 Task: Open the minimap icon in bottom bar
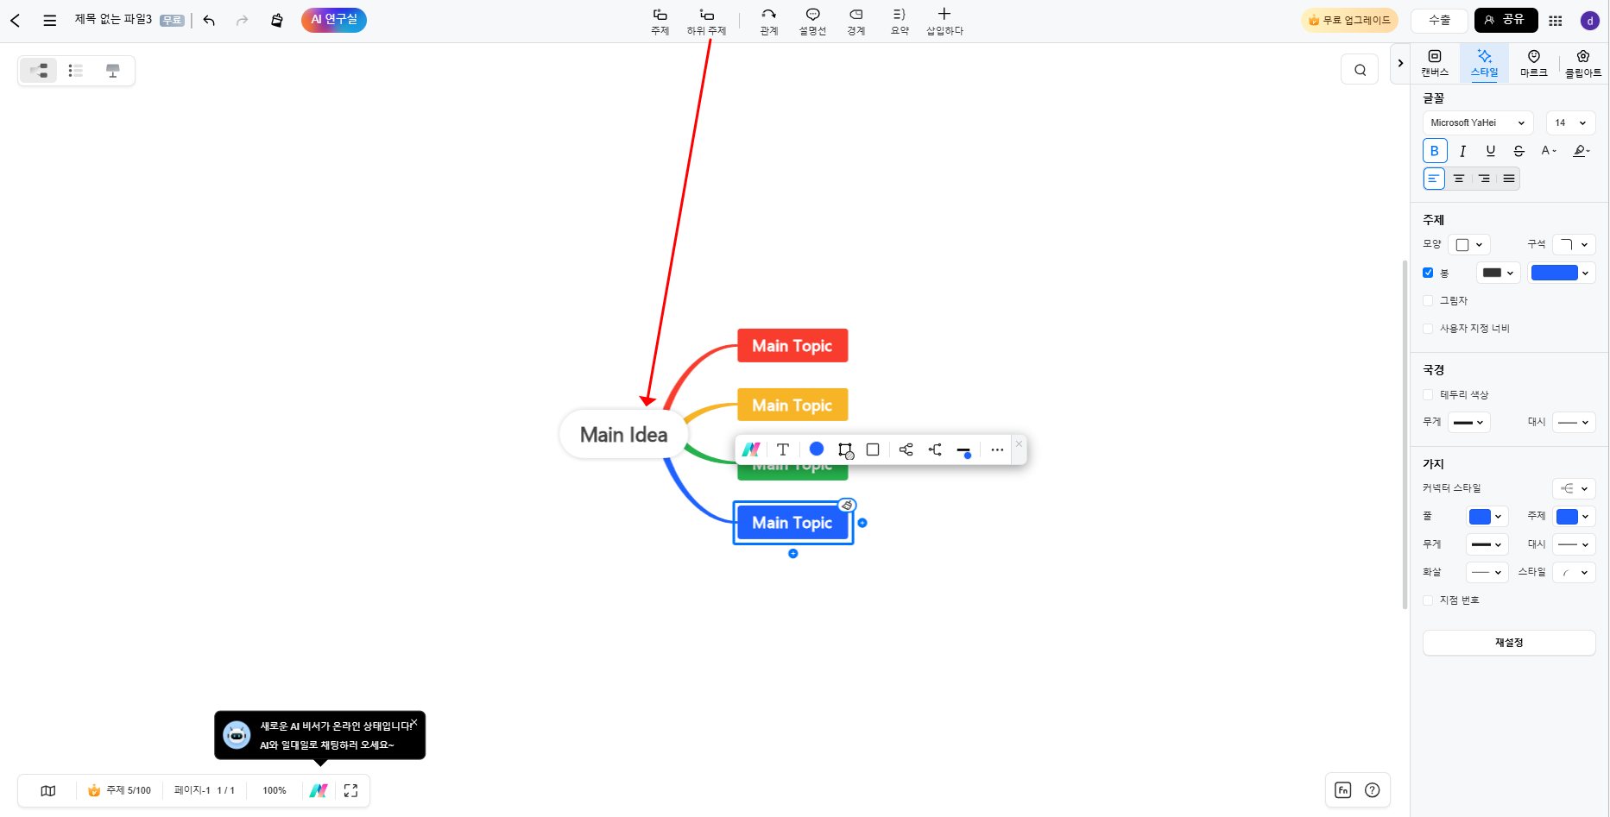coord(48,790)
